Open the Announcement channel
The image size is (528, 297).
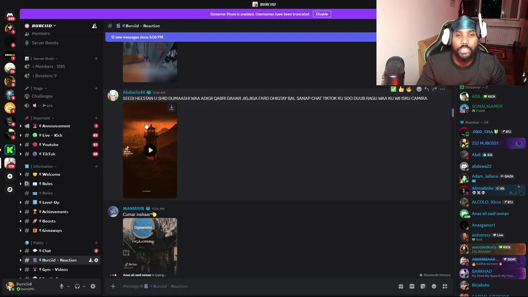tap(60, 126)
